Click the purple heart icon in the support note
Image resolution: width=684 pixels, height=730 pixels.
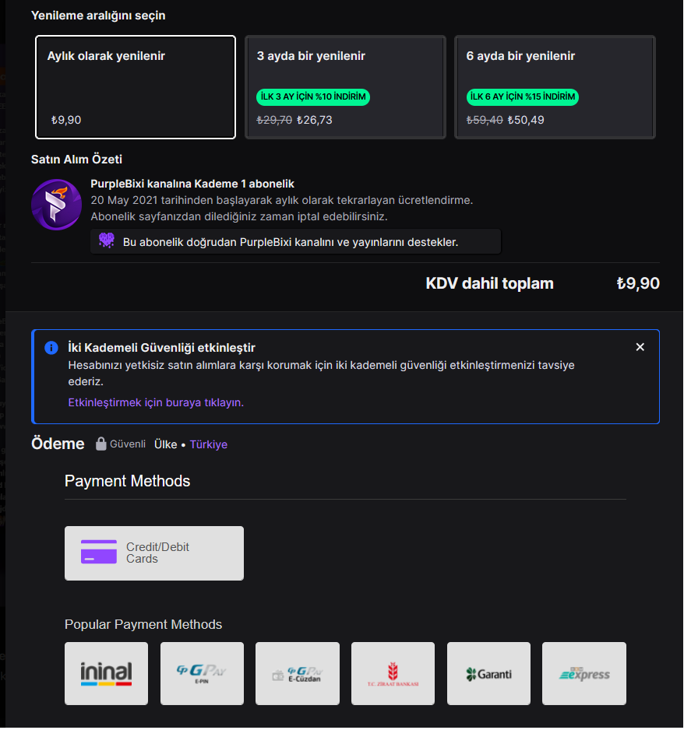(107, 241)
